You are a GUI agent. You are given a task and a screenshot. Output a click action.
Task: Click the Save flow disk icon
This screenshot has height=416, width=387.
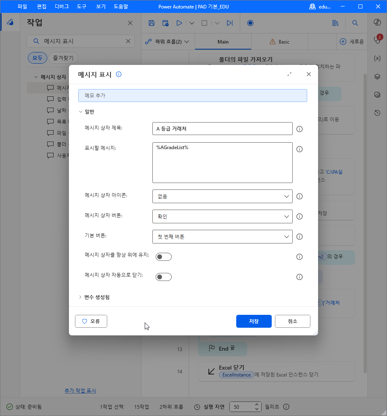pos(152,23)
